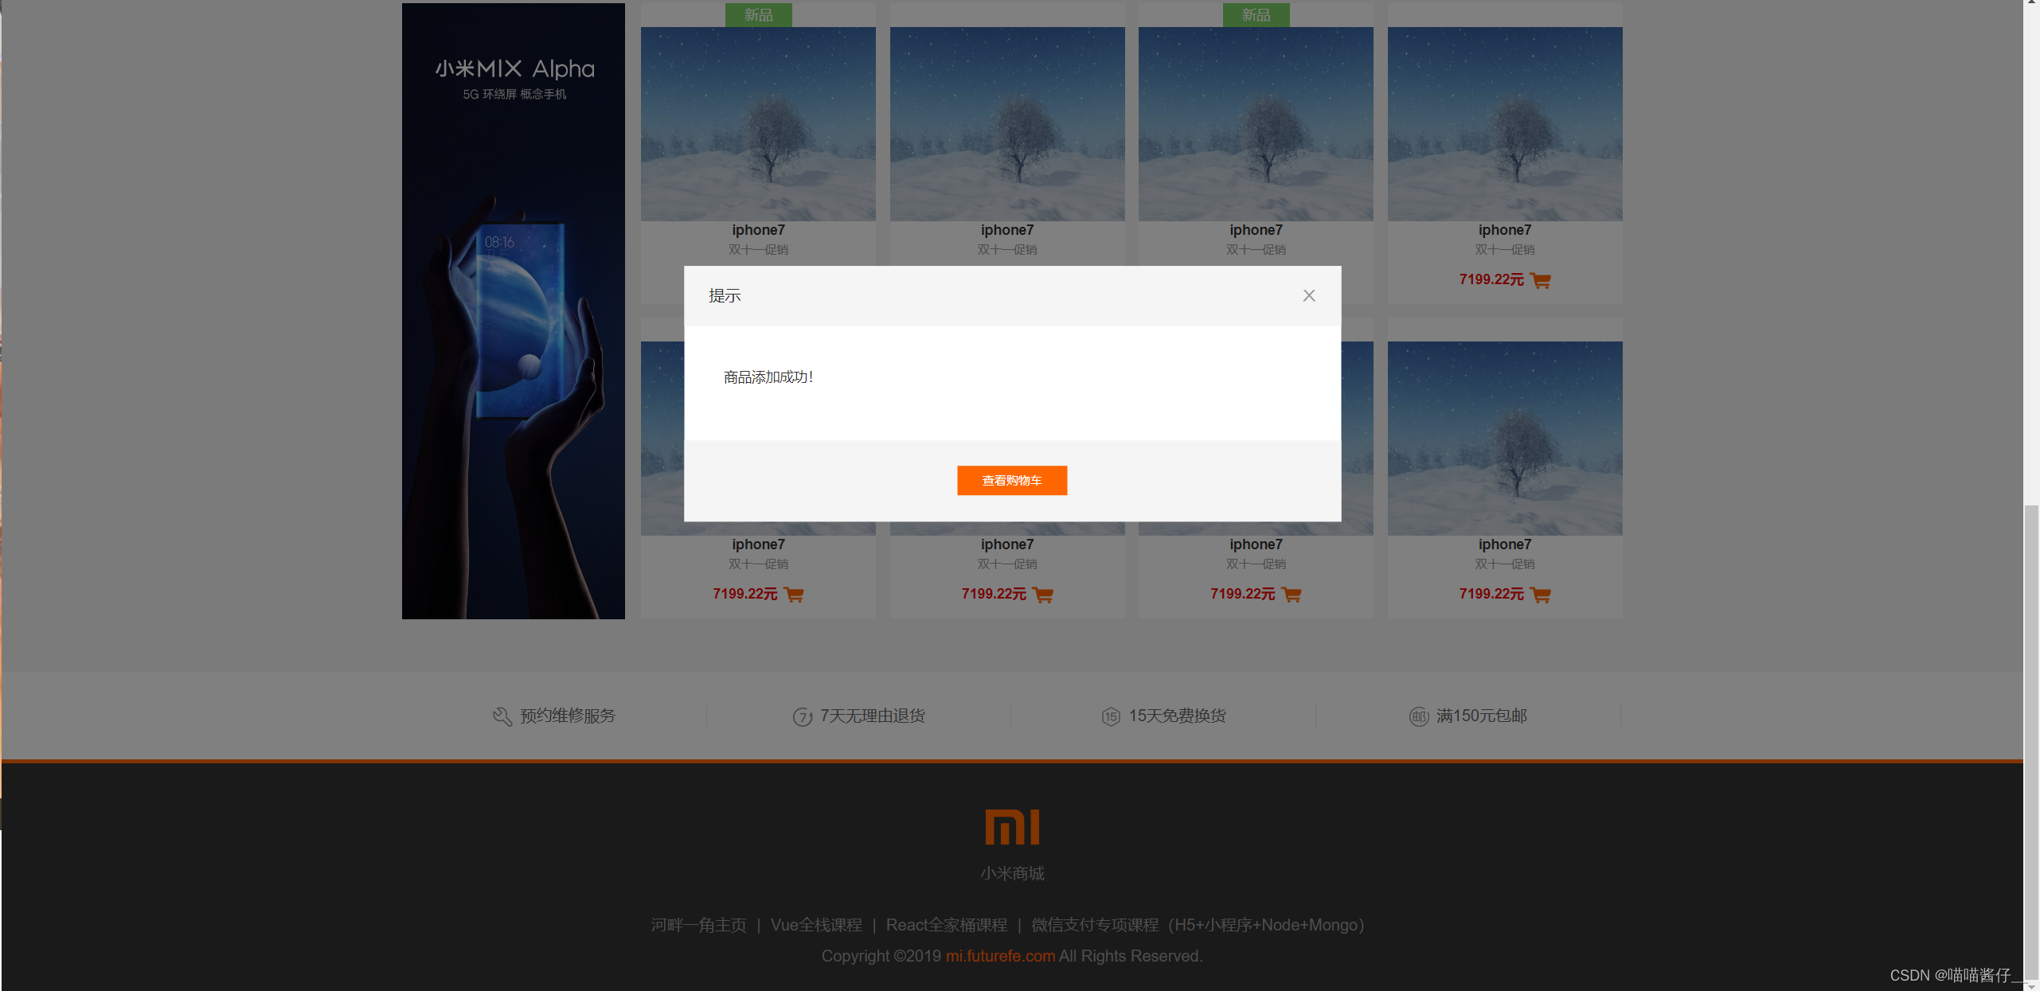Screen dimensions: 2040x991
Task: Click the 15 icon beside 15天免费换货
Action: 1111,716
